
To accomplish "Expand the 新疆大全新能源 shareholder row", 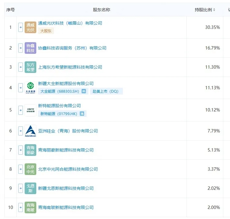I will [x=20, y=88].
